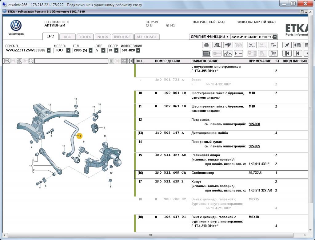Click the double shopping carts icon
The width and height of the screenshot is (315, 240).
[x=273, y=45]
